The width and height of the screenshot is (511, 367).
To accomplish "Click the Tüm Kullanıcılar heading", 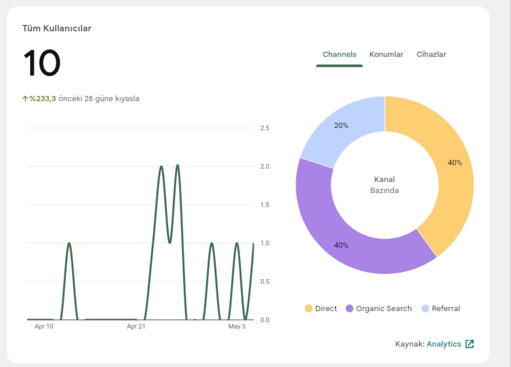I will click(57, 28).
